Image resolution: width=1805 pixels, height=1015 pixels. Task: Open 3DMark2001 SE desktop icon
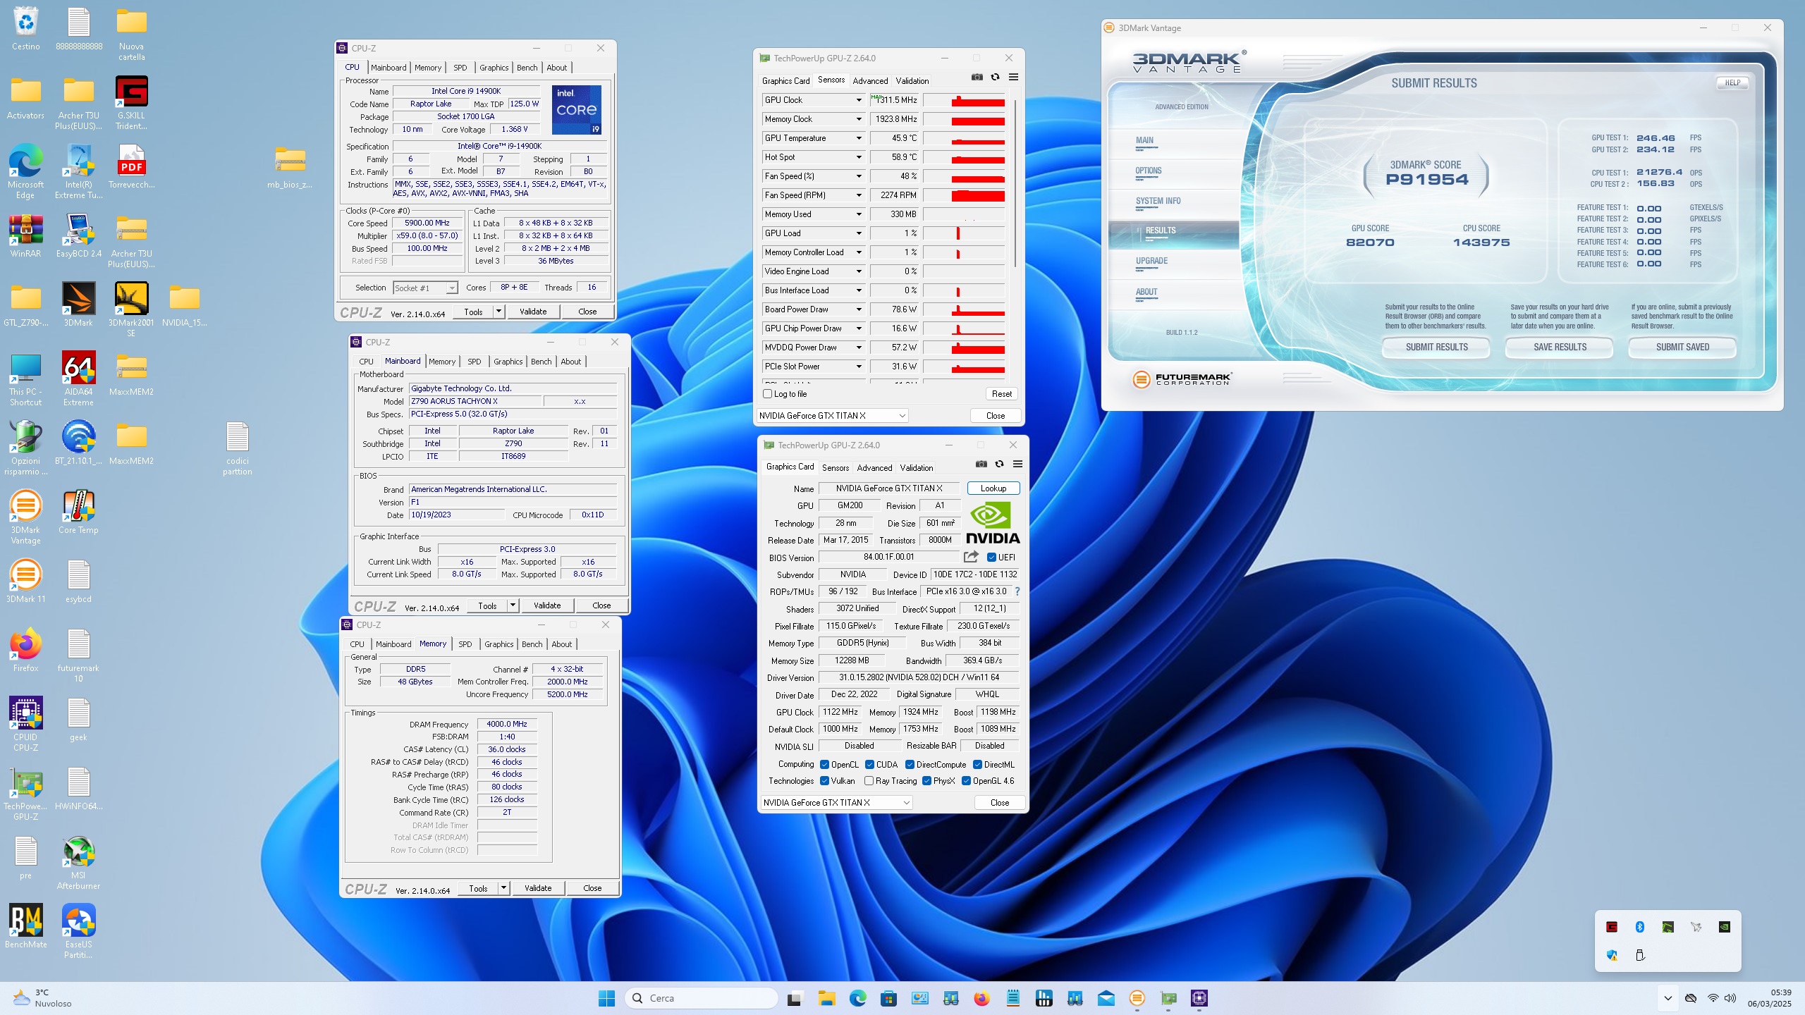131,309
